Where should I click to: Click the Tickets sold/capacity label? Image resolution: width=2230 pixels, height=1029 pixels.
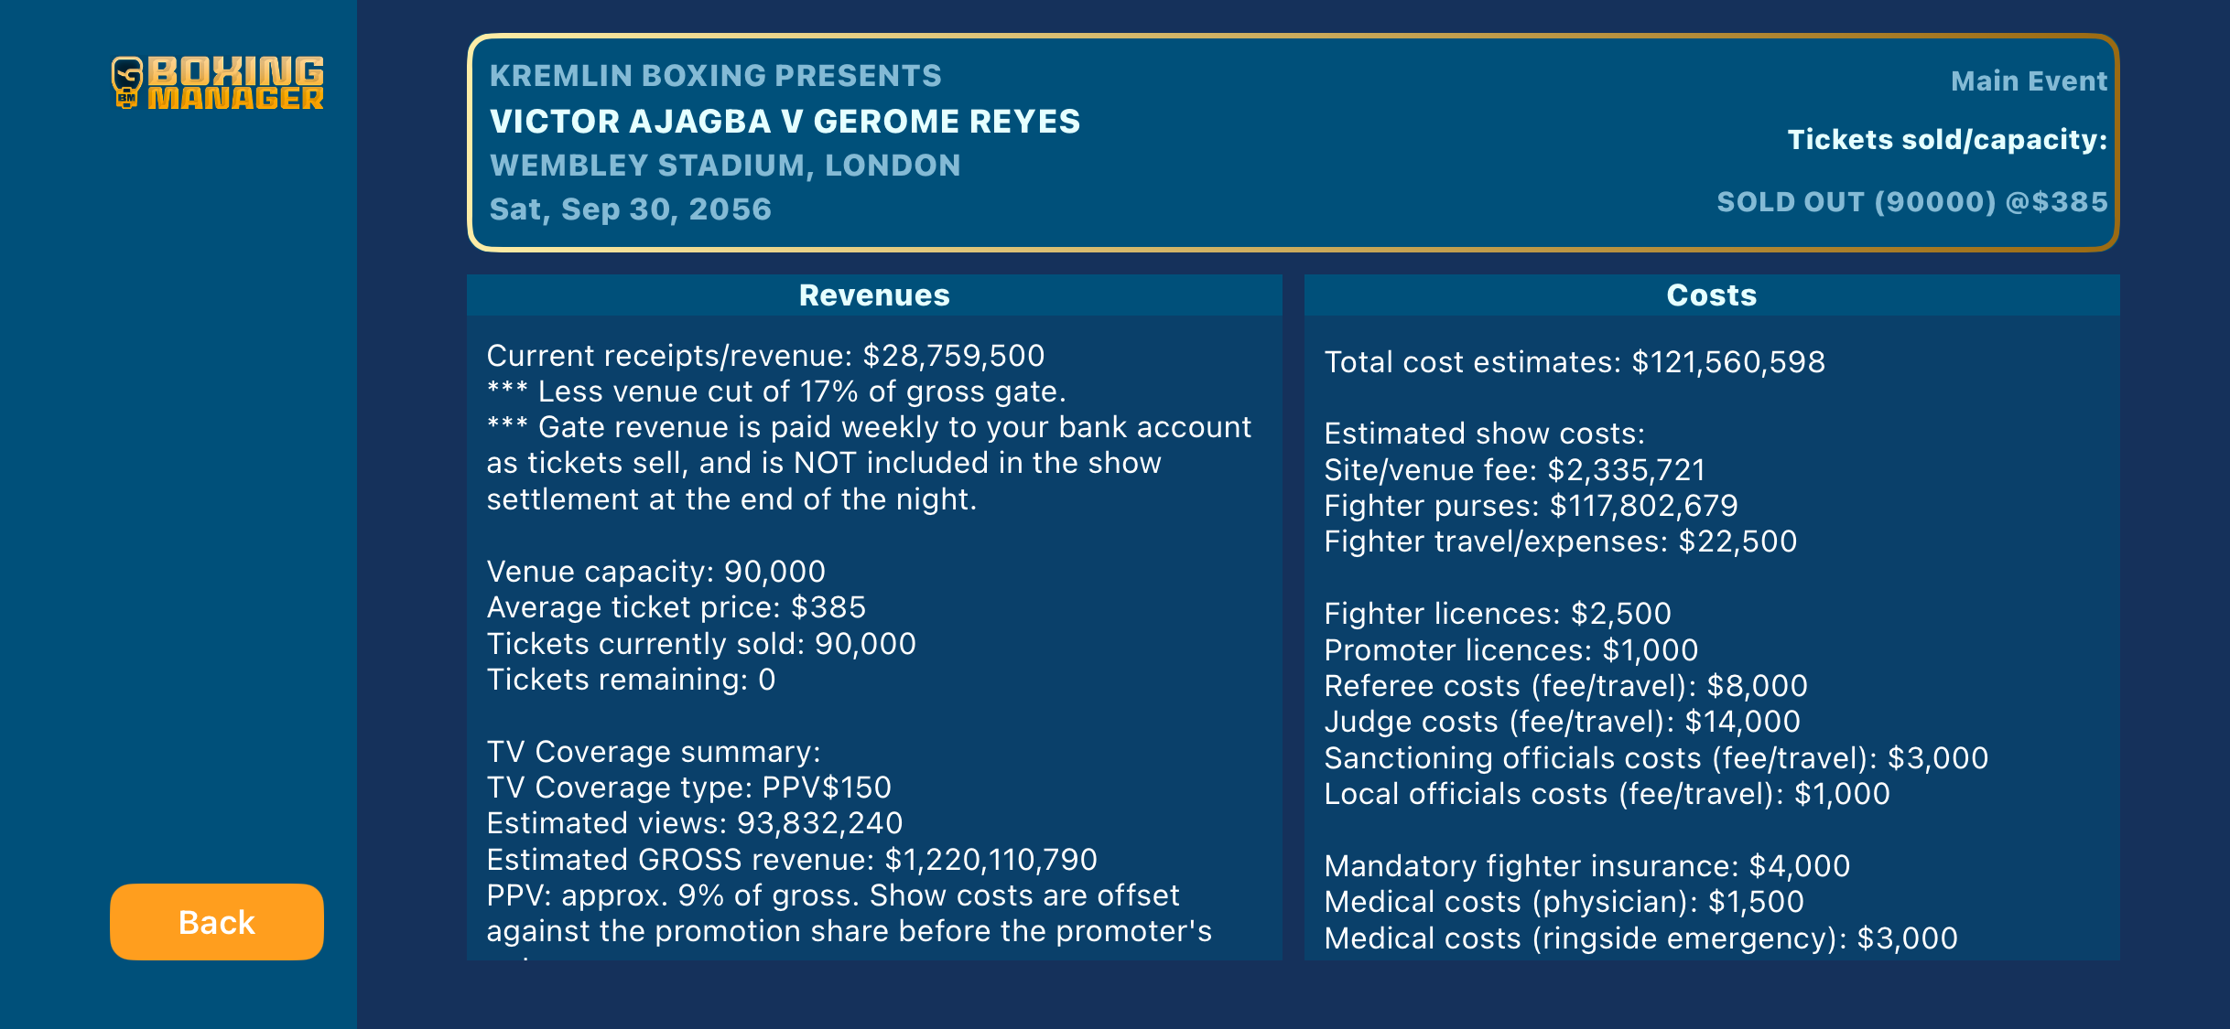1947,140
